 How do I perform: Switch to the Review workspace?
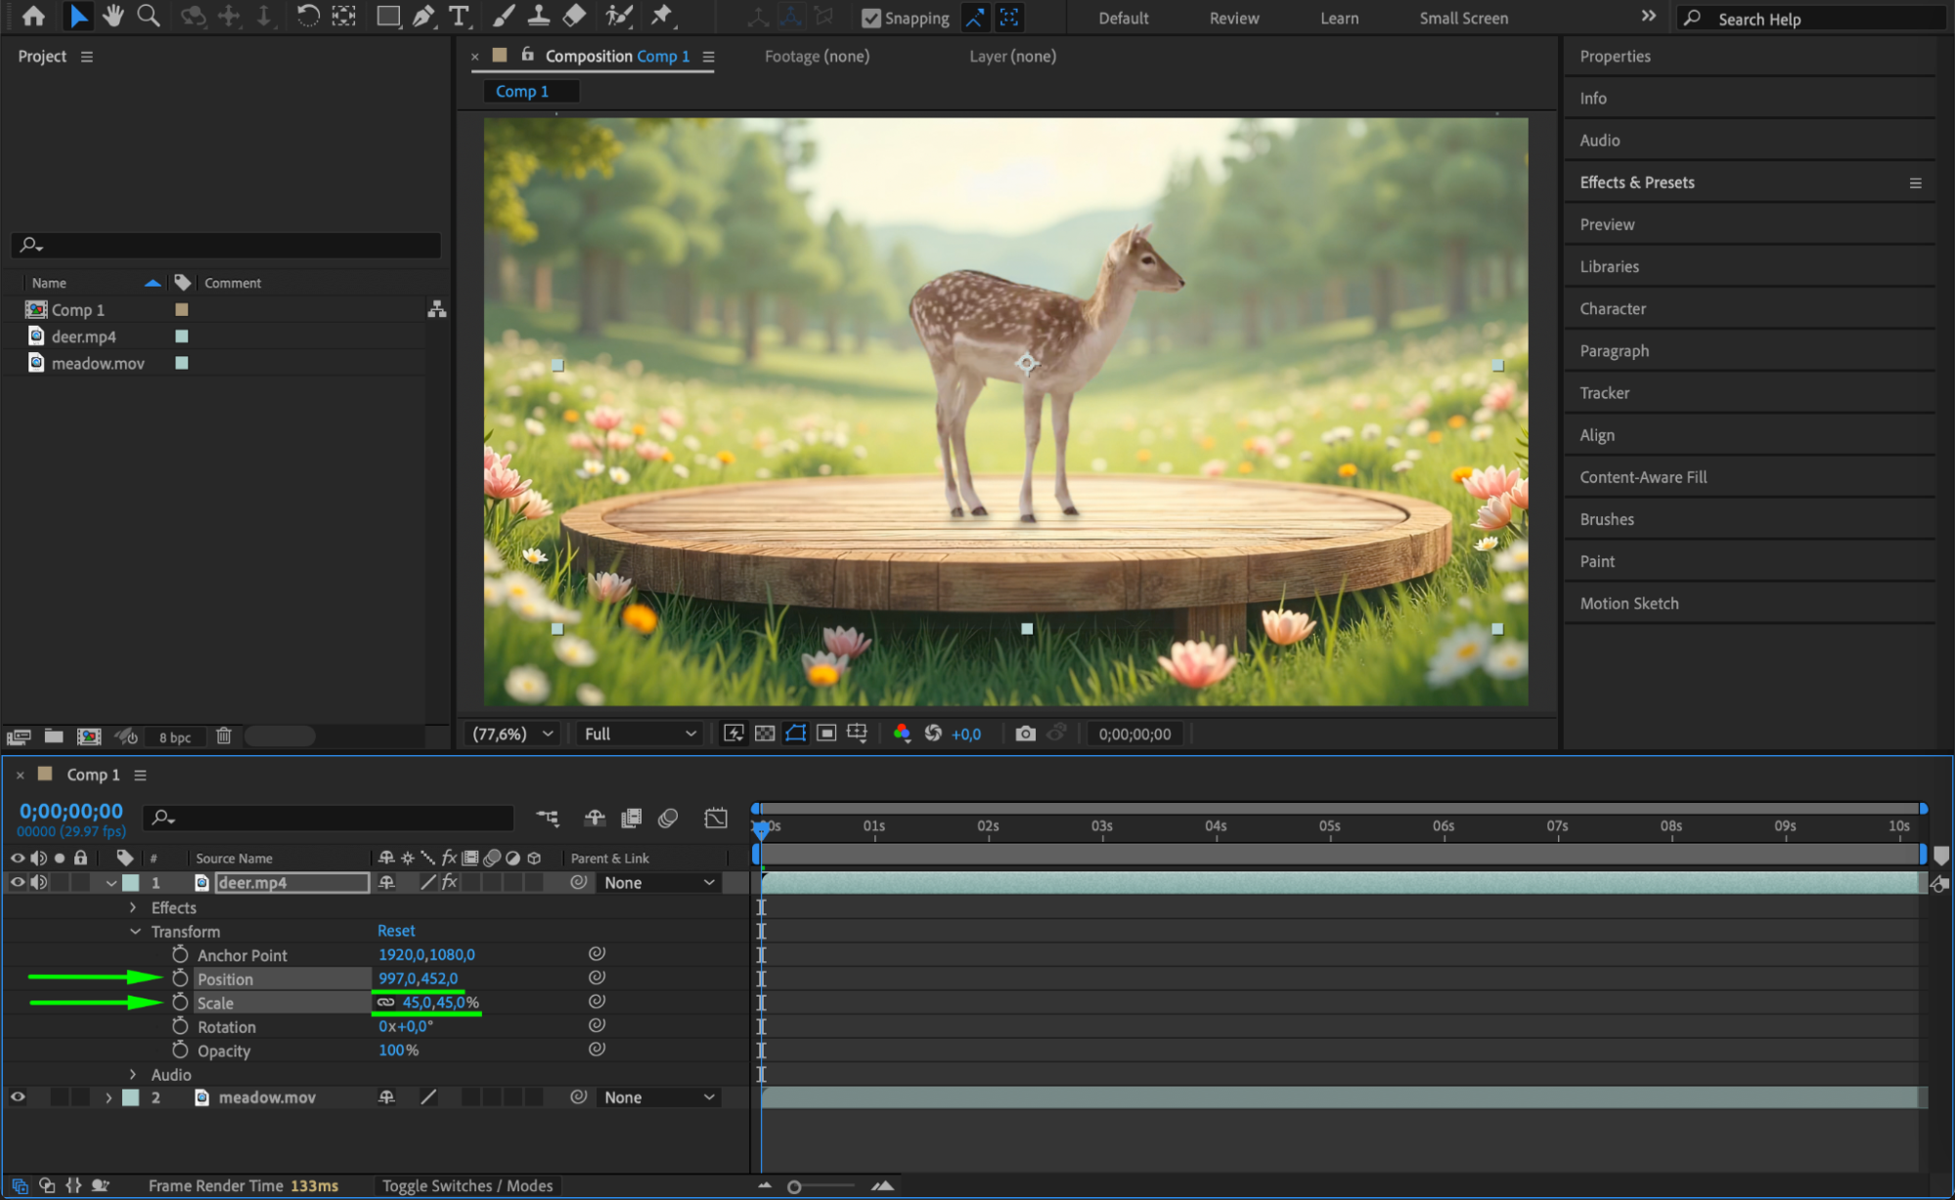1233,18
